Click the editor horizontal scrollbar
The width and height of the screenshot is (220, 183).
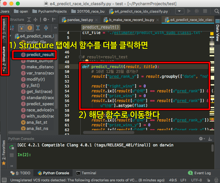(x=109, y=132)
